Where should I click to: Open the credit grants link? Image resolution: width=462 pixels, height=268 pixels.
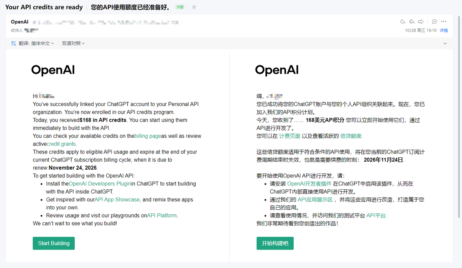[x=61, y=144]
